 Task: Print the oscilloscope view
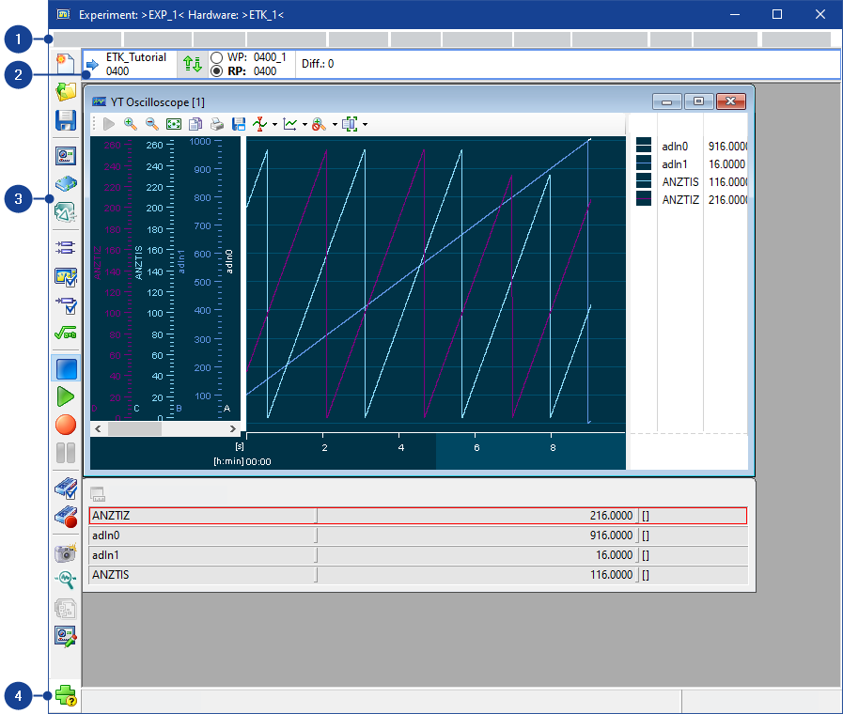click(x=217, y=124)
